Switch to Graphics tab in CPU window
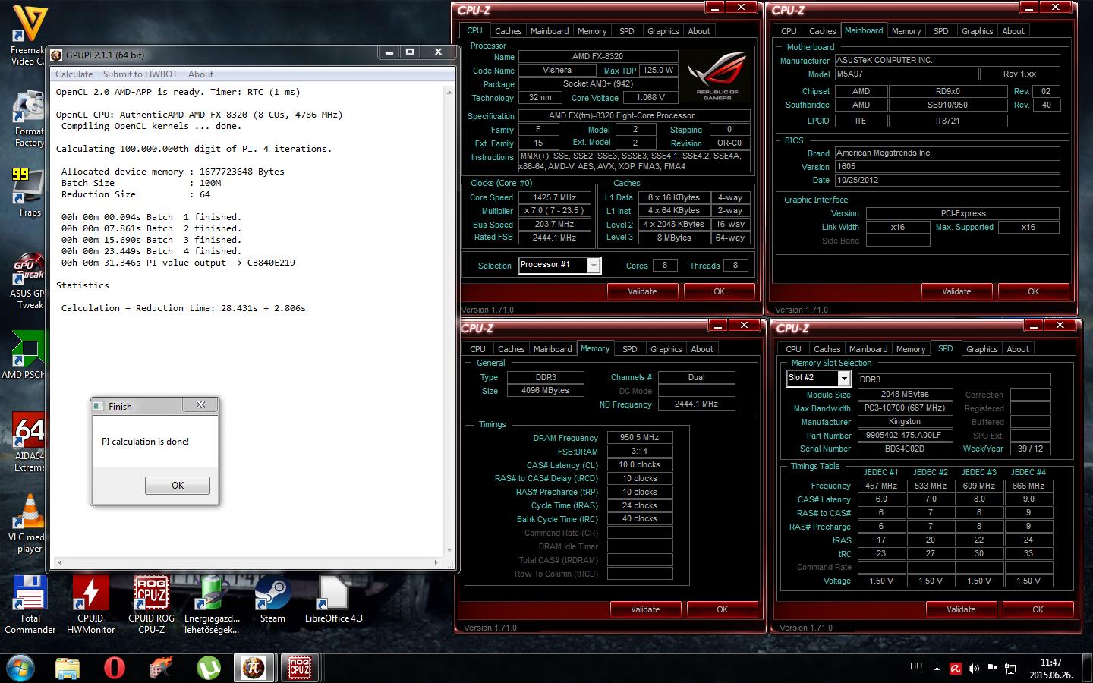Screen dimensions: 1093x683 [x=663, y=31]
